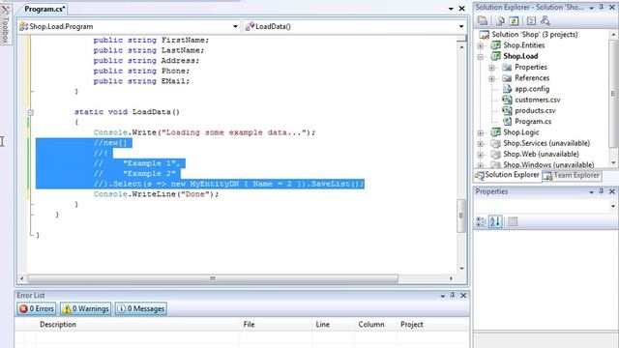The height and width of the screenshot is (348, 619).
Task: Sort Error List by Column header
Action: 375,325
